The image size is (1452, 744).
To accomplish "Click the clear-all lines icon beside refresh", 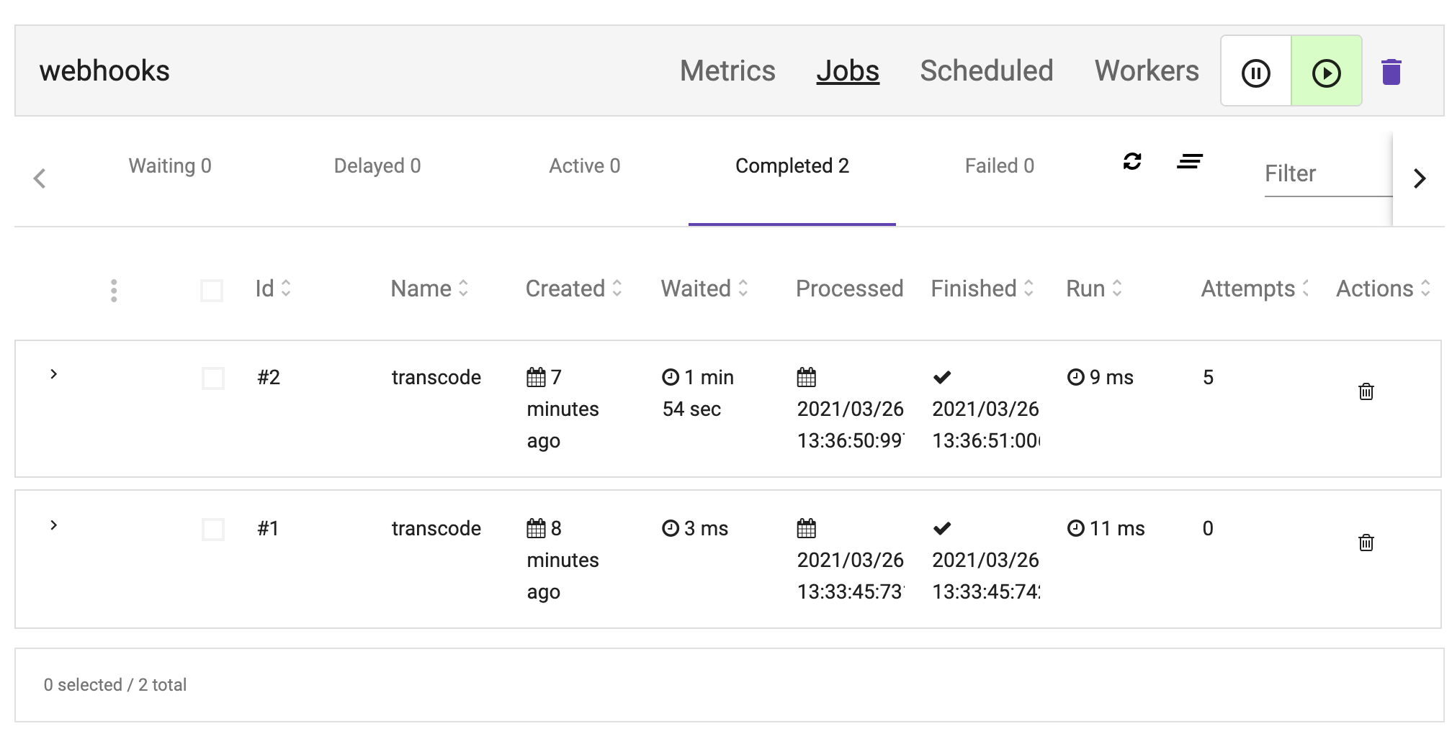I will [1189, 161].
